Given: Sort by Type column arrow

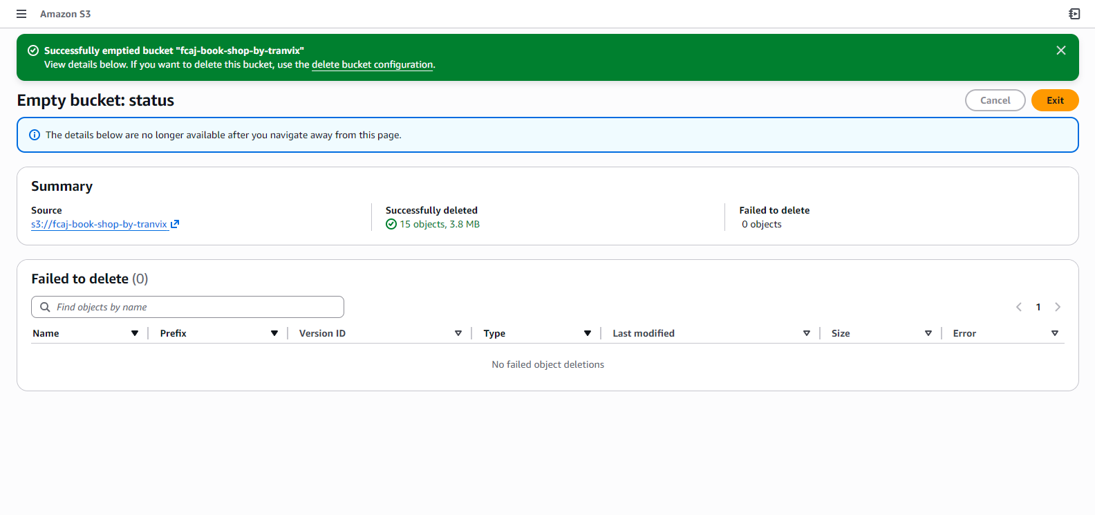Looking at the screenshot, I should click(x=588, y=333).
